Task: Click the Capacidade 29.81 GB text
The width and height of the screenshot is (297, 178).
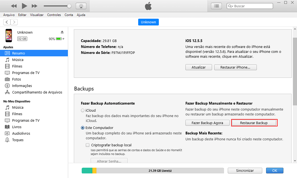Action: click(x=99, y=41)
